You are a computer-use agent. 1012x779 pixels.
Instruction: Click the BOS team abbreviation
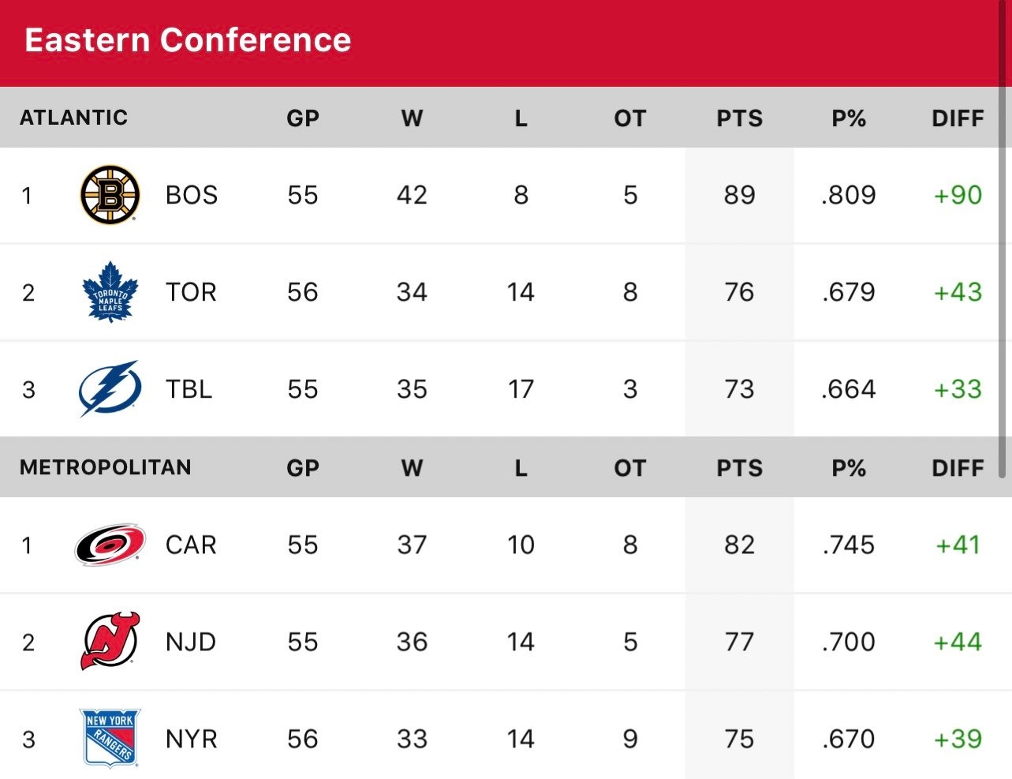pos(192,195)
